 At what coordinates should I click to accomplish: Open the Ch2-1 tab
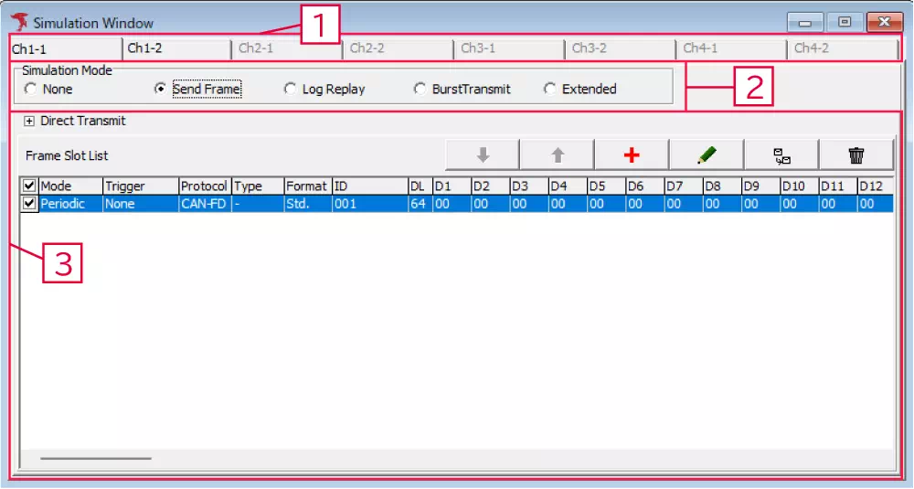tap(287, 48)
